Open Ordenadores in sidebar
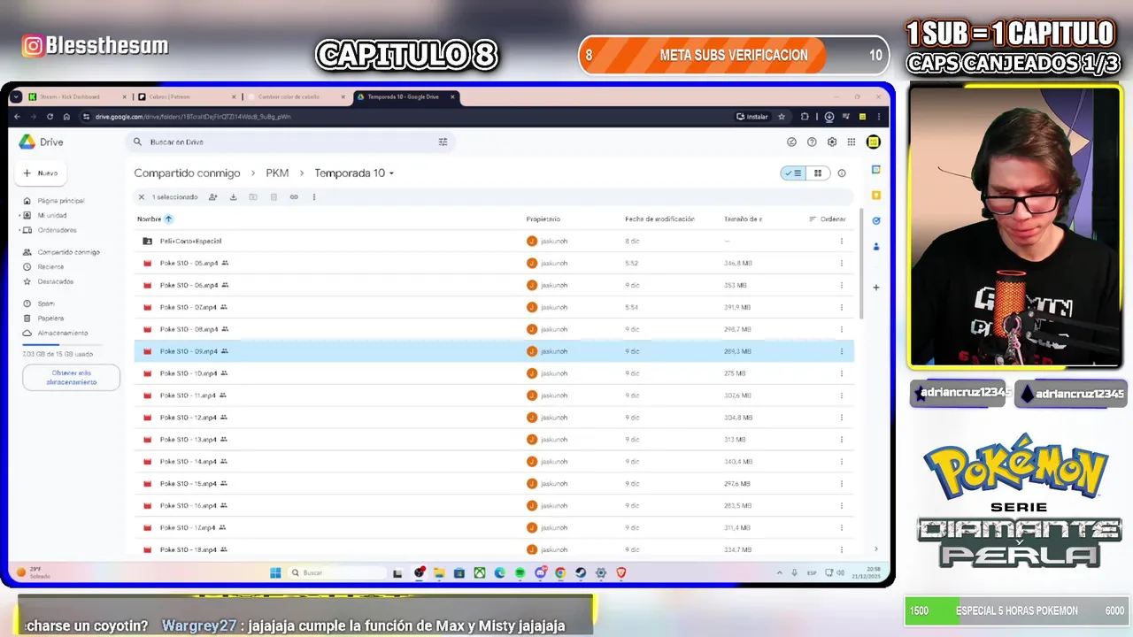Image resolution: width=1133 pixels, height=637 pixels. [x=57, y=230]
